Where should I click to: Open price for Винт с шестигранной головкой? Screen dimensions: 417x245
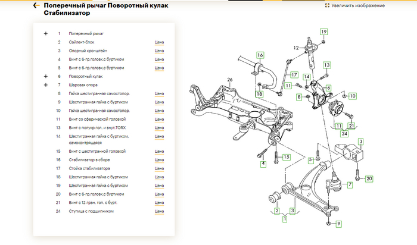[159, 151]
